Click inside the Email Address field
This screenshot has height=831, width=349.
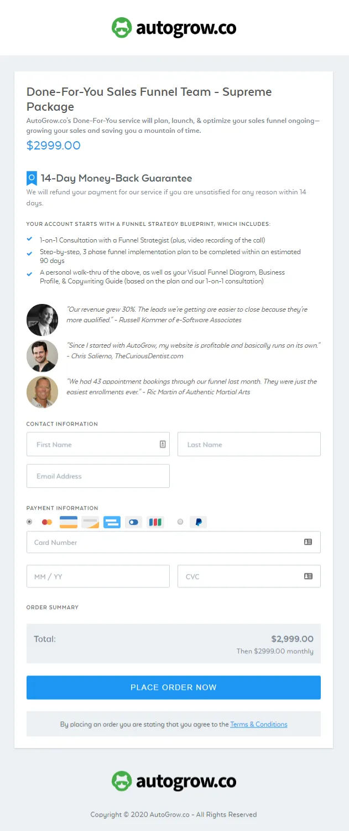tap(98, 476)
